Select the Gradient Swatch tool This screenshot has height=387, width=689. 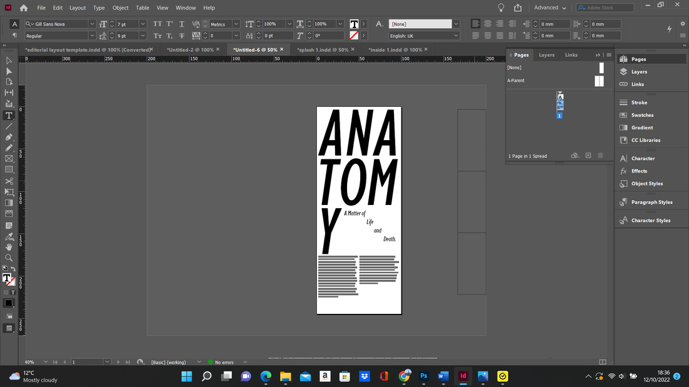pyautogui.click(x=9, y=203)
